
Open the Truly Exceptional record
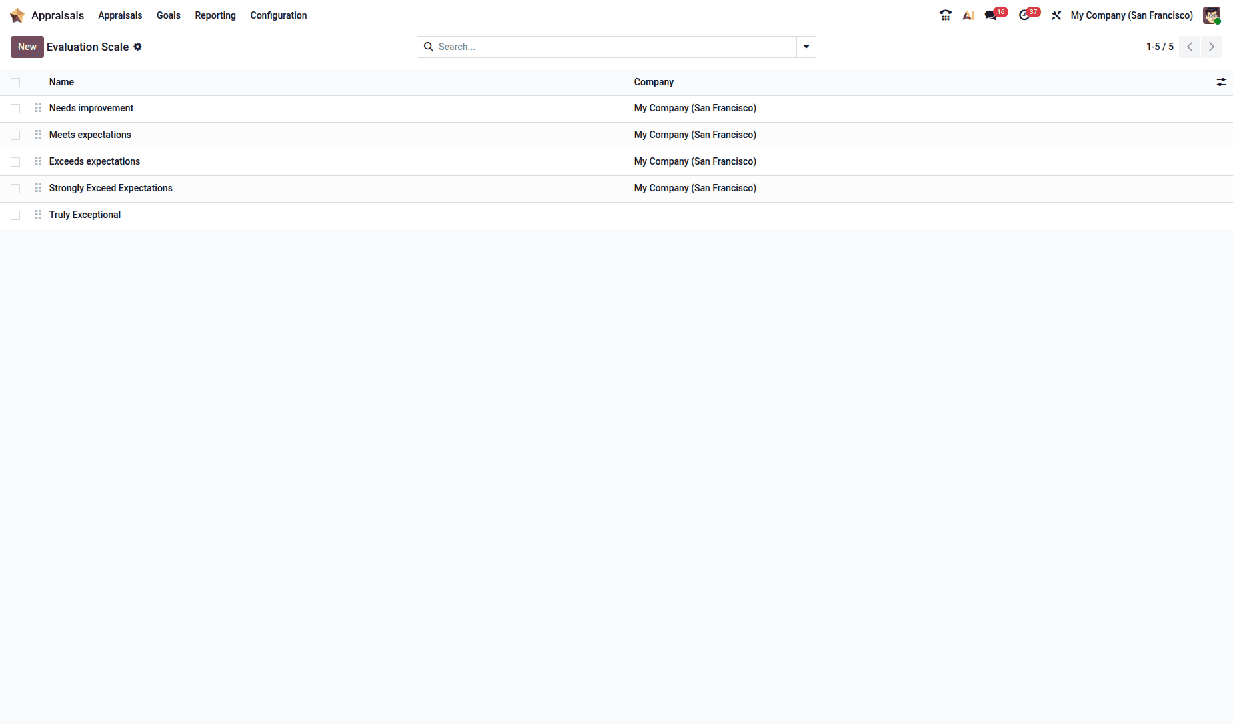click(x=85, y=215)
